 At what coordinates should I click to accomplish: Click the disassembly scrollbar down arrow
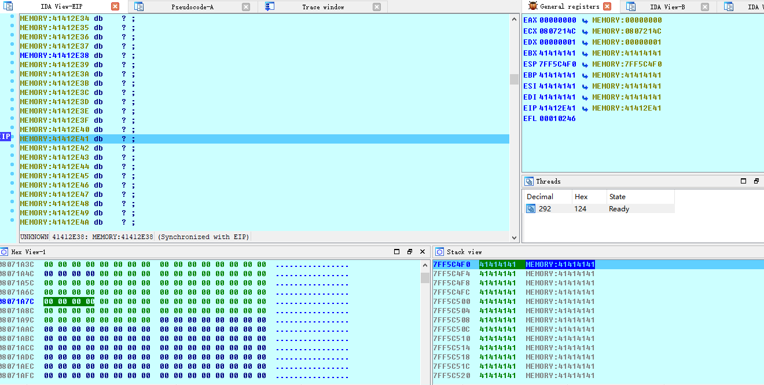(515, 237)
